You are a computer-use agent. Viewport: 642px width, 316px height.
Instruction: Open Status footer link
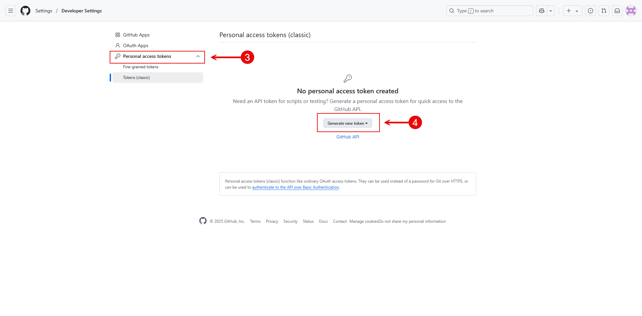[308, 221]
